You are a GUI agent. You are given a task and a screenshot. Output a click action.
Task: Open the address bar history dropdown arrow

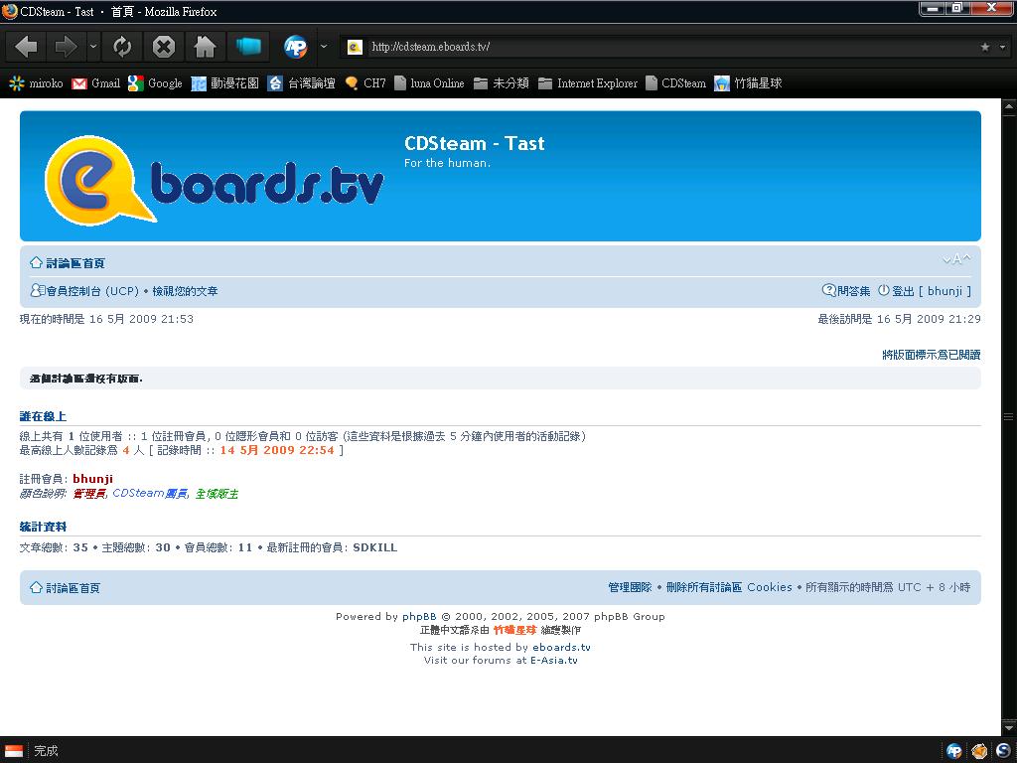1002,47
